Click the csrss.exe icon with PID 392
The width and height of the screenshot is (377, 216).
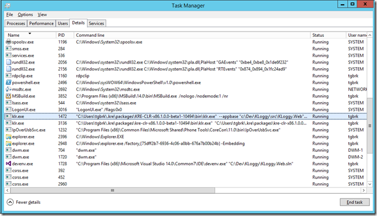click(8, 170)
